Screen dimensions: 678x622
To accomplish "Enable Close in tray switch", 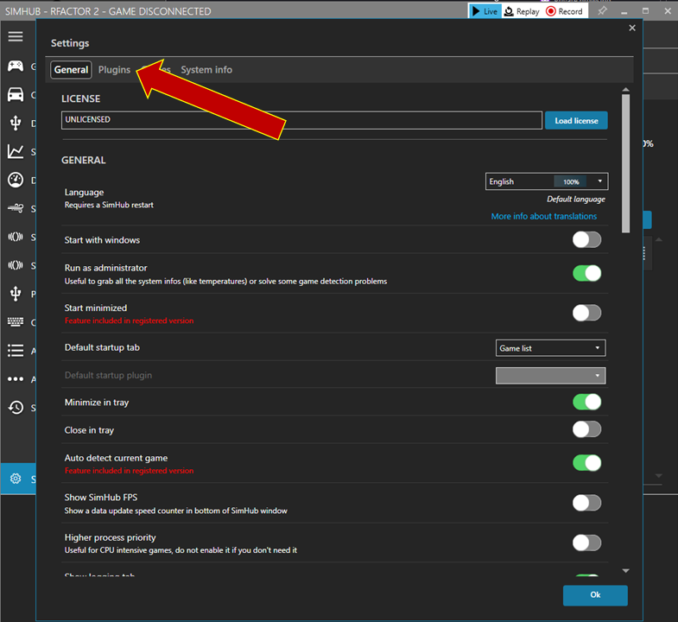I will (586, 429).
